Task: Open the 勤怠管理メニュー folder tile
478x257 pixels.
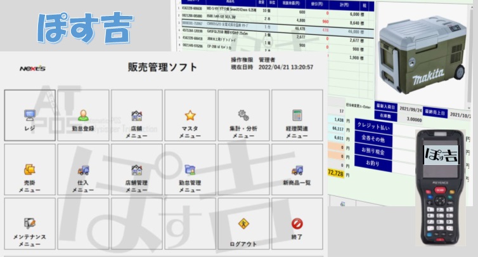Action: [190, 169]
